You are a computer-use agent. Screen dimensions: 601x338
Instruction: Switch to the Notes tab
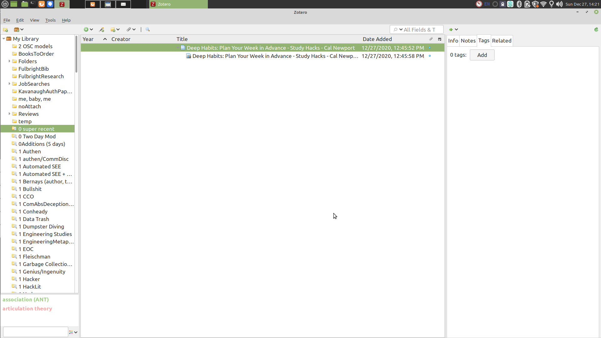(468, 41)
